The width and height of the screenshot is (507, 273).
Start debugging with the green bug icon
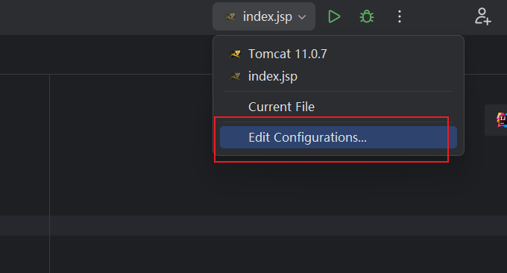(367, 16)
